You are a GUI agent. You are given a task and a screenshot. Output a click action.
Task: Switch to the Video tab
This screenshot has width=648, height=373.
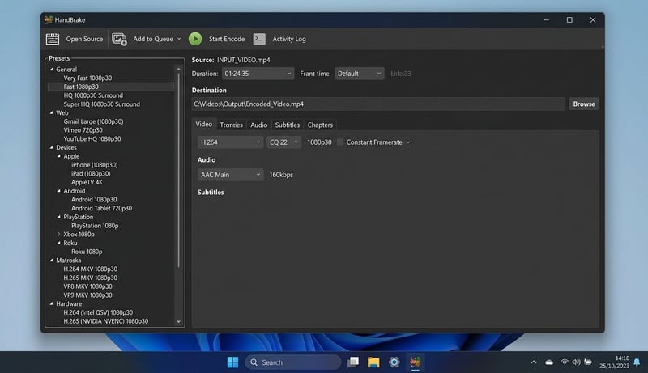(x=204, y=124)
